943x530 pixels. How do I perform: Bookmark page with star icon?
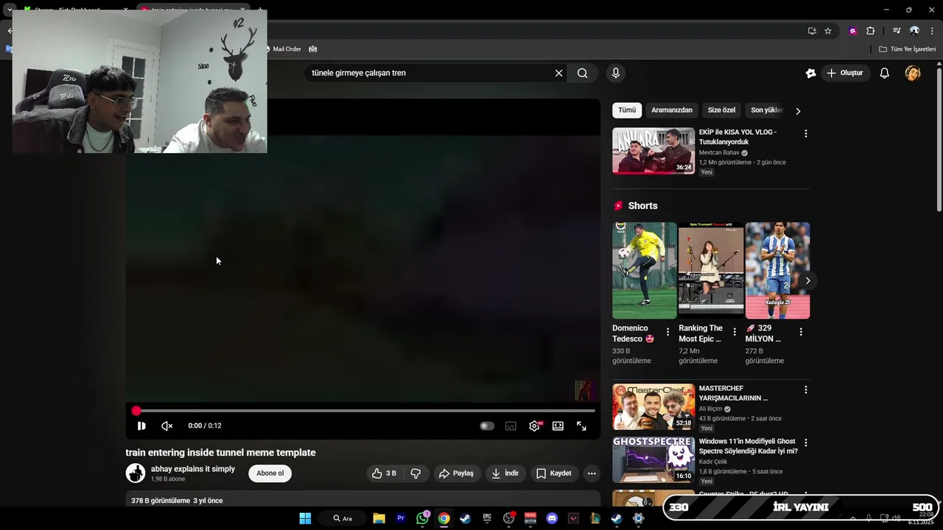point(828,31)
